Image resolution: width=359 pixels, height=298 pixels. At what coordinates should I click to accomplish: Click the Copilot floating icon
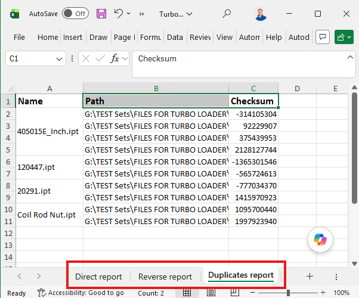[320, 240]
